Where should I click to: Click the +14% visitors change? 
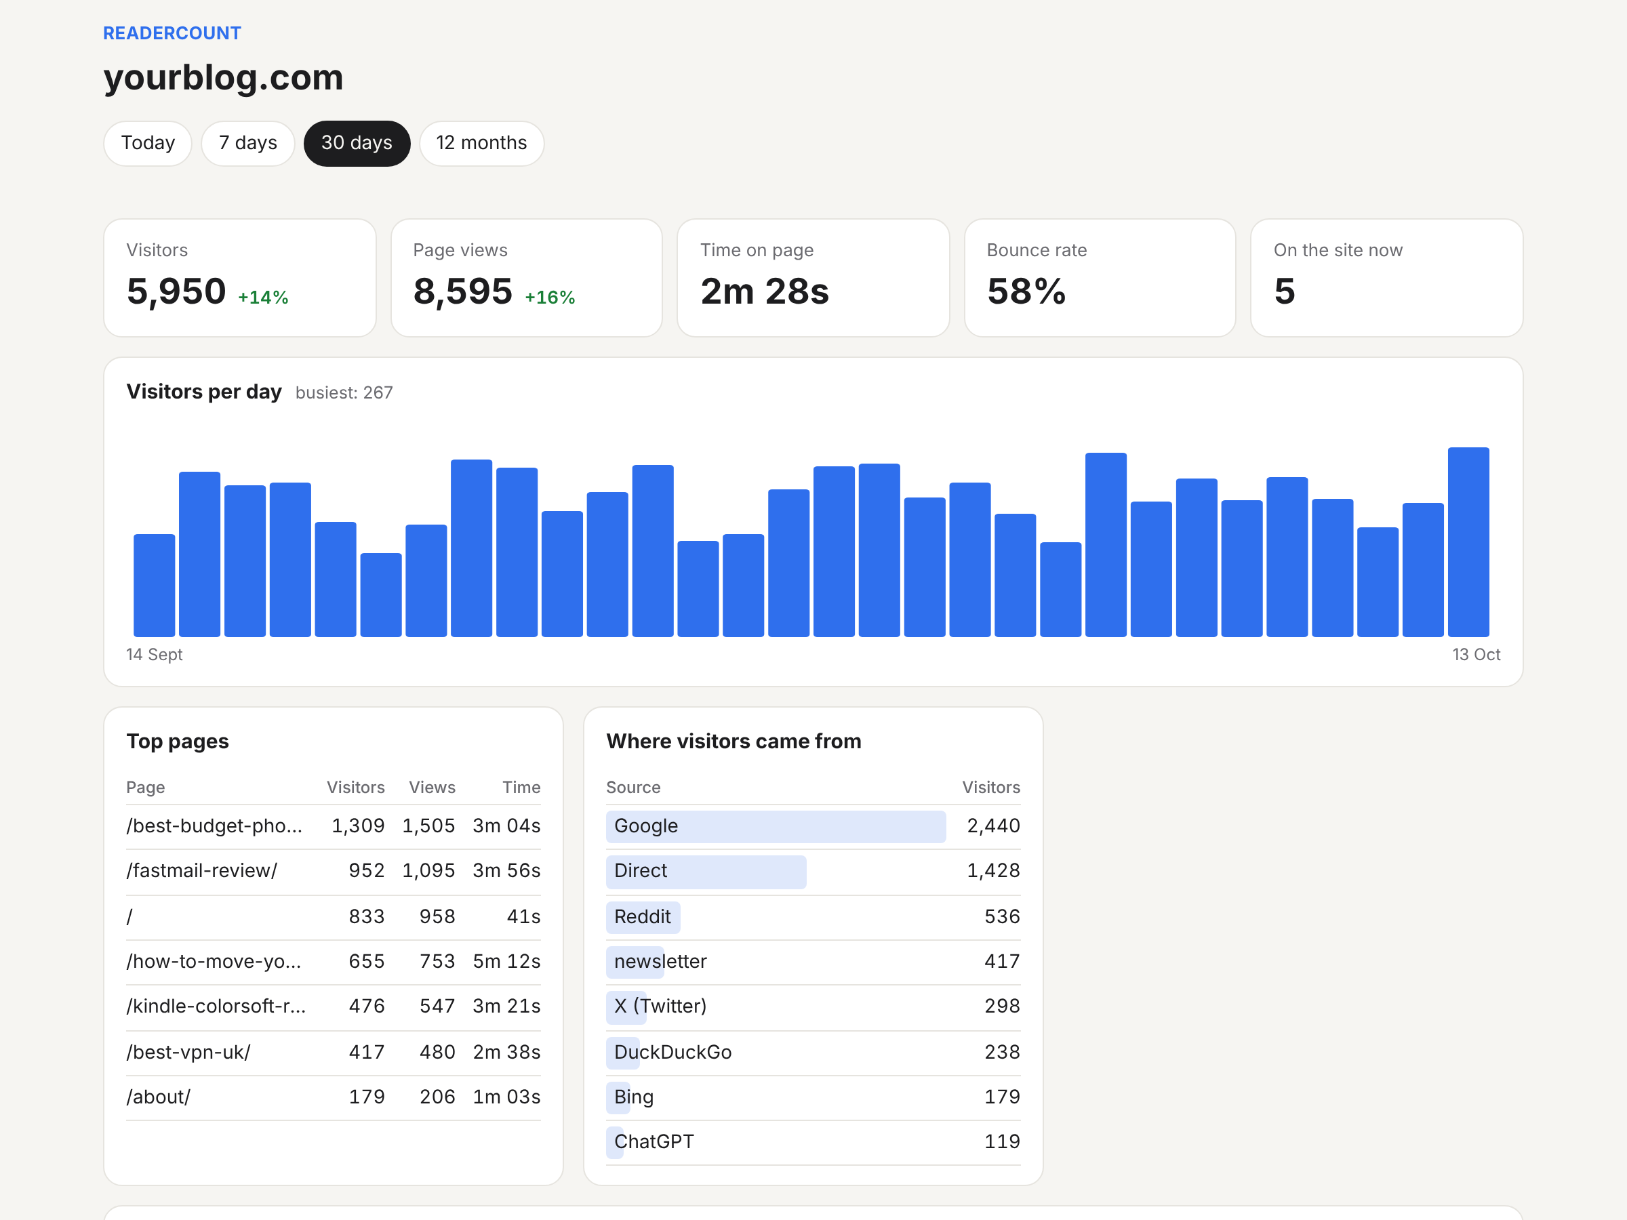262,298
